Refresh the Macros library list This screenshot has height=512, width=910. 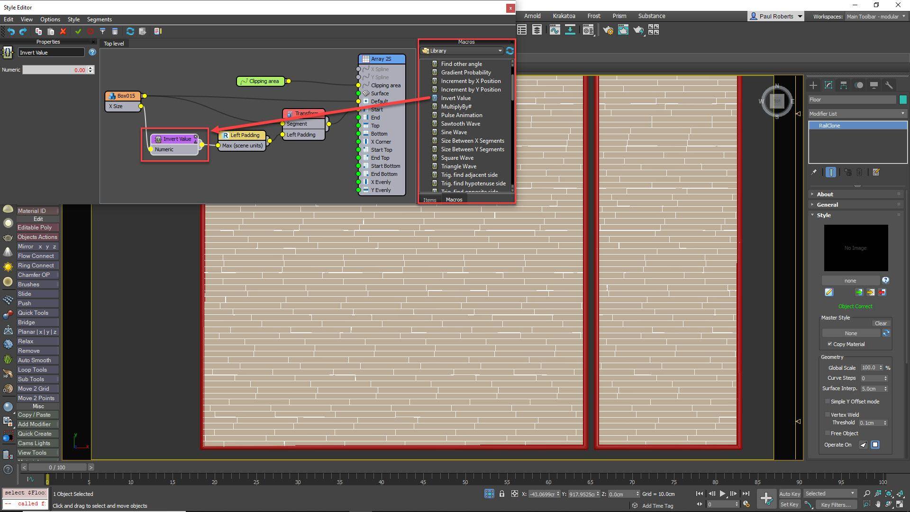pos(510,51)
